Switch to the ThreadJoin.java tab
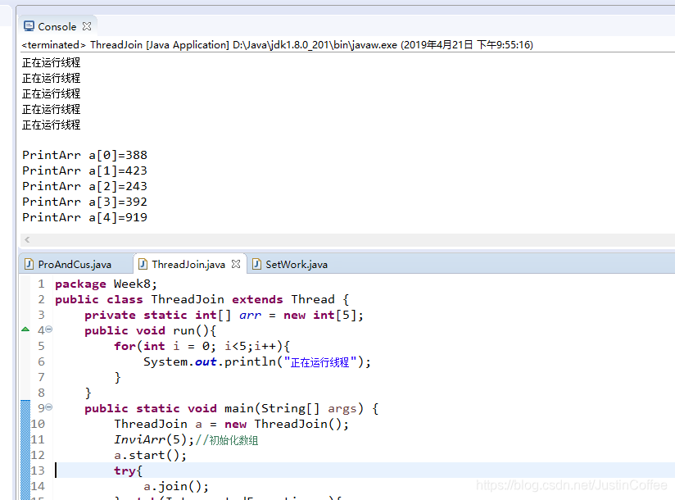The height and width of the screenshot is (500, 675). (188, 264)
